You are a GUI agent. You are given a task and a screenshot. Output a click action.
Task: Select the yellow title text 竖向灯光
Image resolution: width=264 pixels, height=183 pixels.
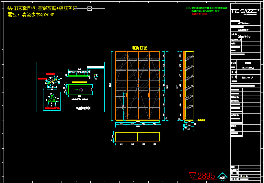click(140, 48)
